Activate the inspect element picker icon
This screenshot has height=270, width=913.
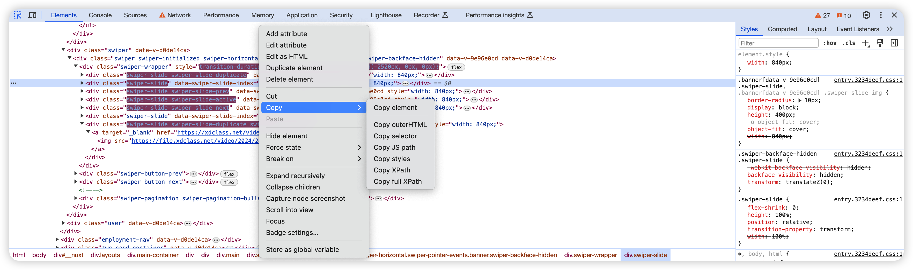click(18, 15)
